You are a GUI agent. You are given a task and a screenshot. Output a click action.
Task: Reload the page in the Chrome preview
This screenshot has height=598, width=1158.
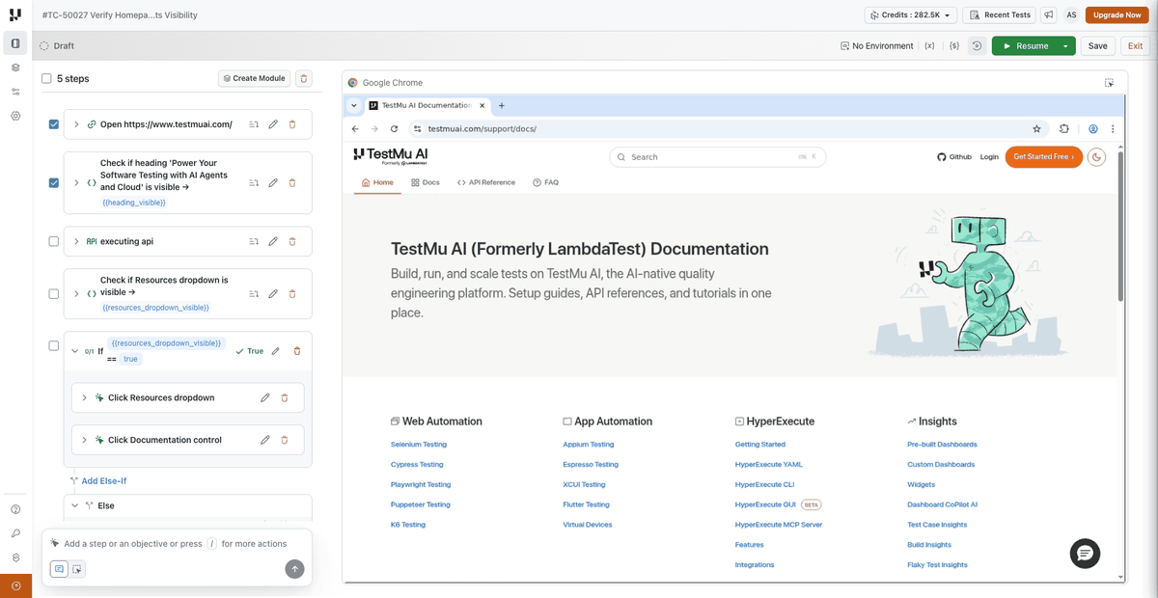[394, 128]
